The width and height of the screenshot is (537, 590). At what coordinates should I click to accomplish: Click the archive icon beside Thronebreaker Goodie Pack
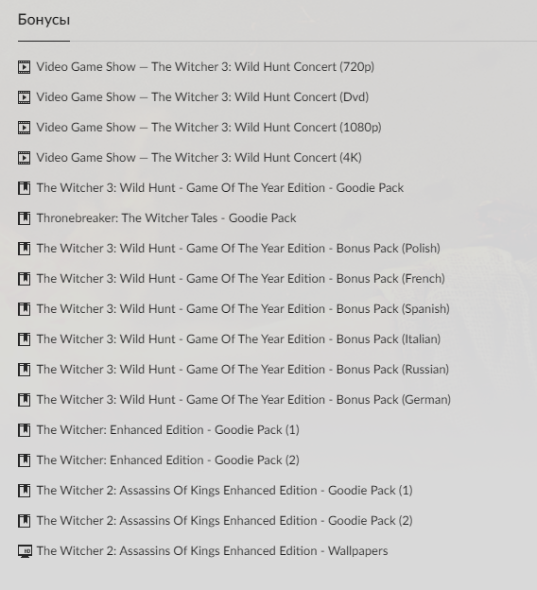point(24,218)
